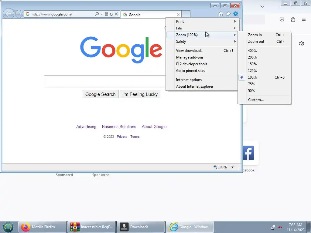Open a new tab in Internet Explorer
The width and height of the screenshot is (311, 233).
pos(186,14)
